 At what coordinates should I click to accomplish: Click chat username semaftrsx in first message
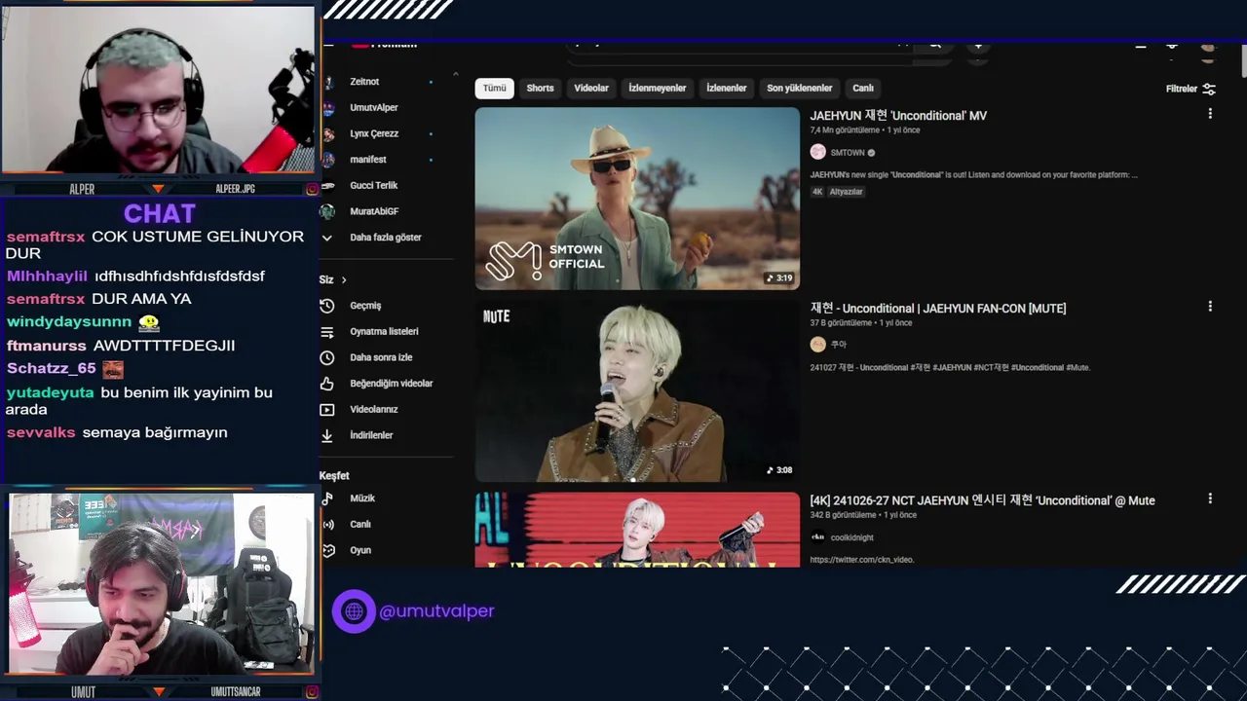coord(46,237)
